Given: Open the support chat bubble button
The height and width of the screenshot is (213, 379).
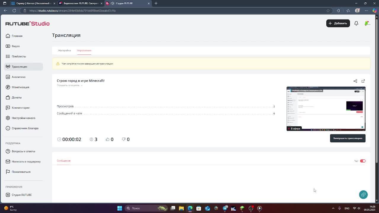Looking at the screenshot, I should coord(363,195).
